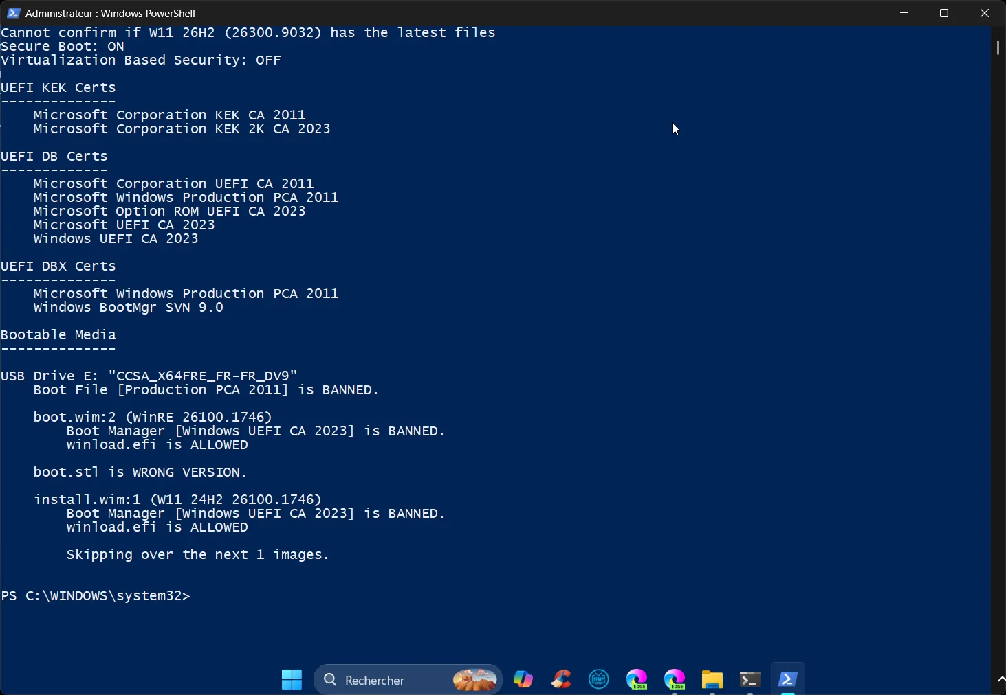Click 'Microsoft Corporation UEFI CA 2011' line

pyautogui.click(x=174, y=184)
